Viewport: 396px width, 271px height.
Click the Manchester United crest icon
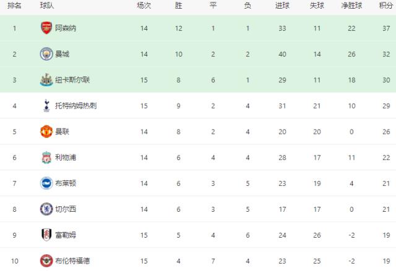coord(46,131)
